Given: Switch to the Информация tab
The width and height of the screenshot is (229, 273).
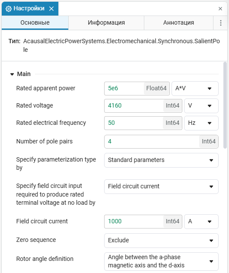Looking at the screenshot, I should point(106,22).
